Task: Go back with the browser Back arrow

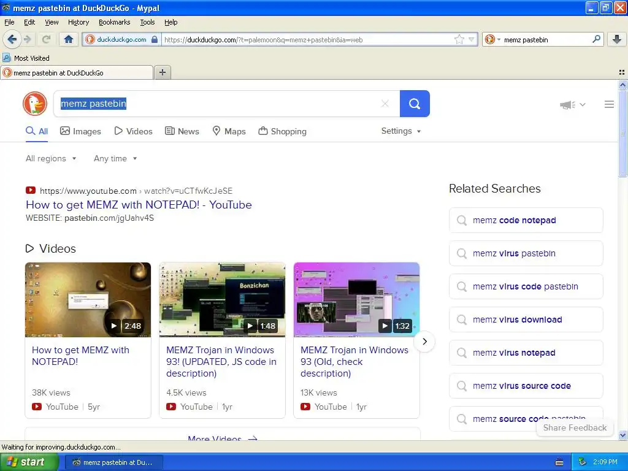Action: (12, 39)
